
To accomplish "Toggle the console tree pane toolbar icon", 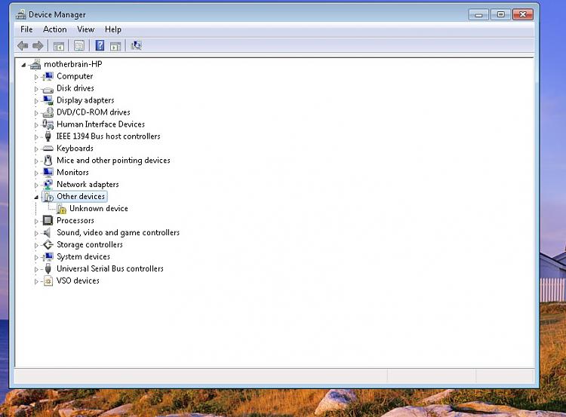I will tap(58, 46).
